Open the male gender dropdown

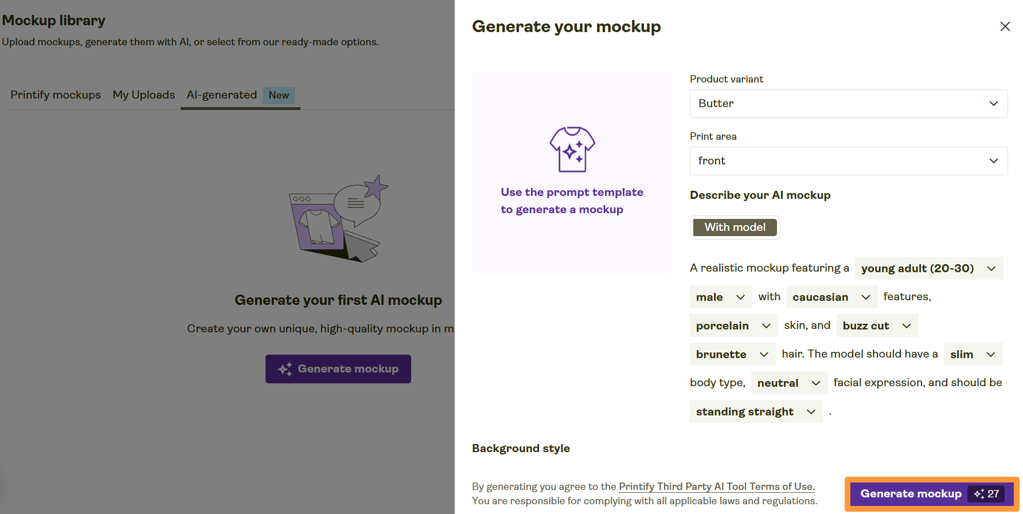point(720,297)
